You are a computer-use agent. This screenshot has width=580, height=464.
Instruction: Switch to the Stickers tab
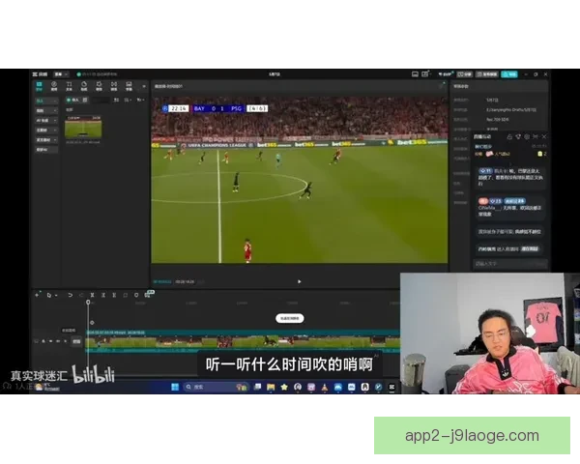[84, 86]
